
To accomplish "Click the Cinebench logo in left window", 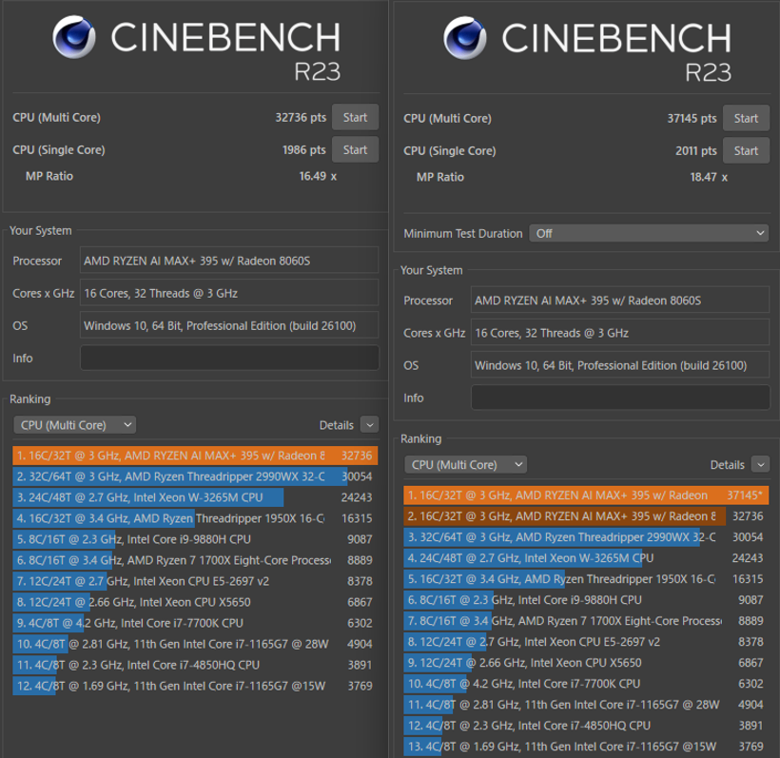I will (x=74, y=37).
